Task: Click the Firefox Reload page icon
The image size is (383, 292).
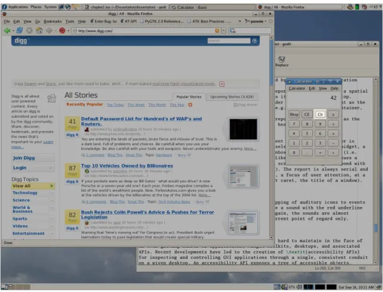Action: point(20,31)
